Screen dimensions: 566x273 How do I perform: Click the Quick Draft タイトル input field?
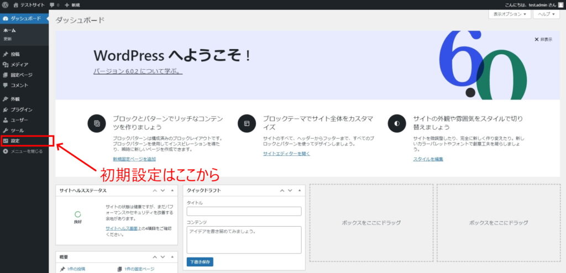coord(244,211)
